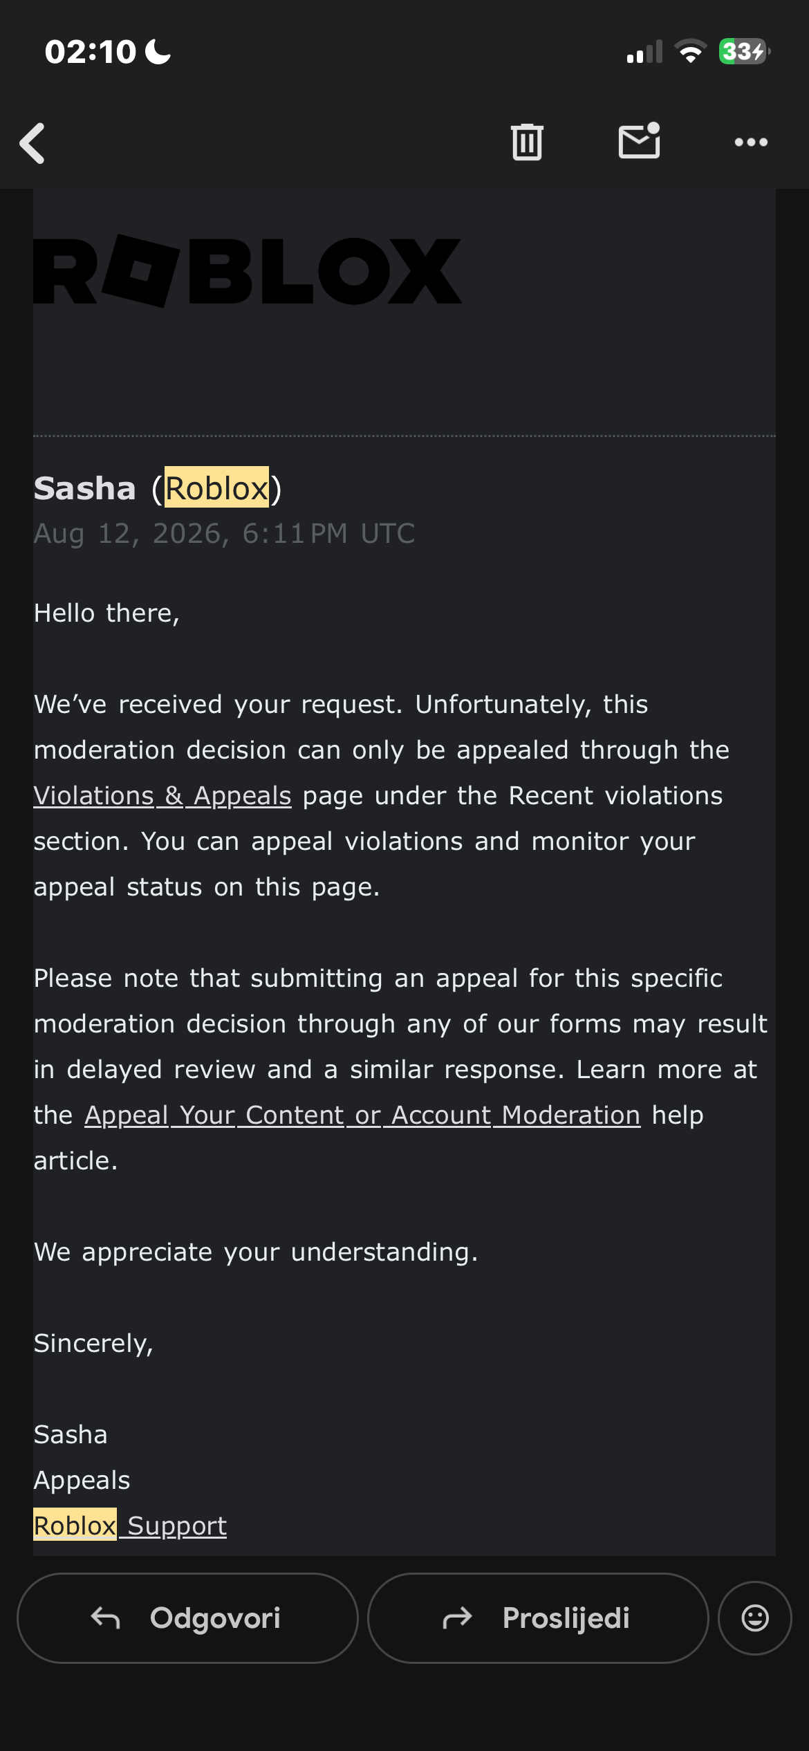Image resolution: width=809 pixels, height=1751 pixels.
Task: Tap the curved arrow inside Proslijedi button
Action: (x=457, y=1618)
